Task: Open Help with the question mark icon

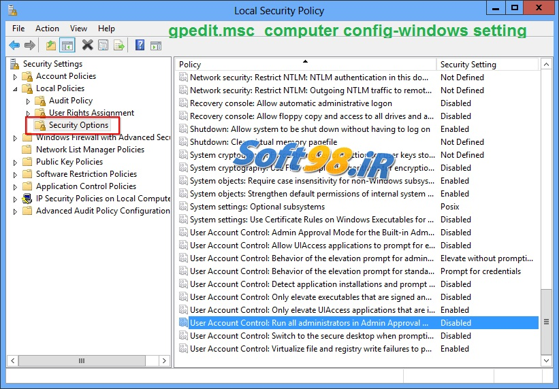Action: tap(140, 46)
